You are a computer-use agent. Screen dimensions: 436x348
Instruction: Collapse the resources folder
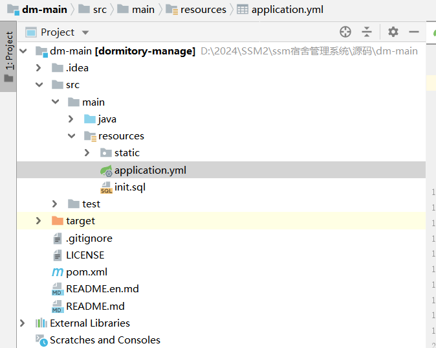71,136
